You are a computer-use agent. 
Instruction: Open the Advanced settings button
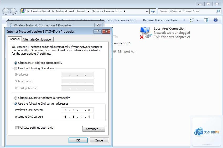[x=94, y=129]
